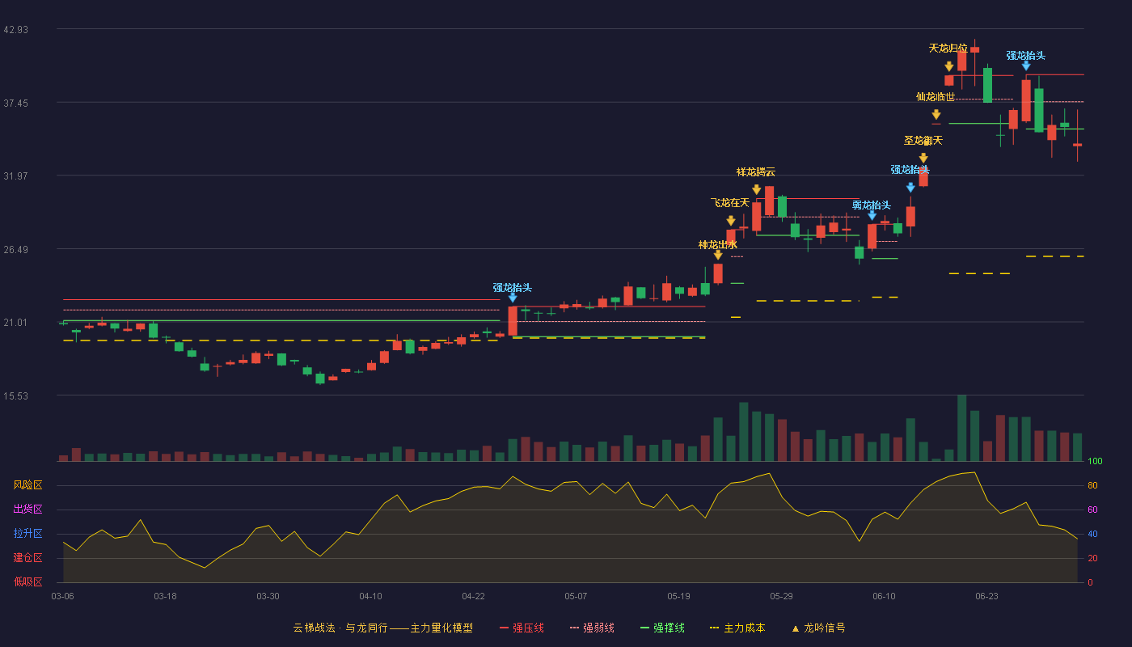1132x647 pixels.
Task: Click the red 20 indicator scale value
Action: pyautogui.click(x=1092, y=558)
